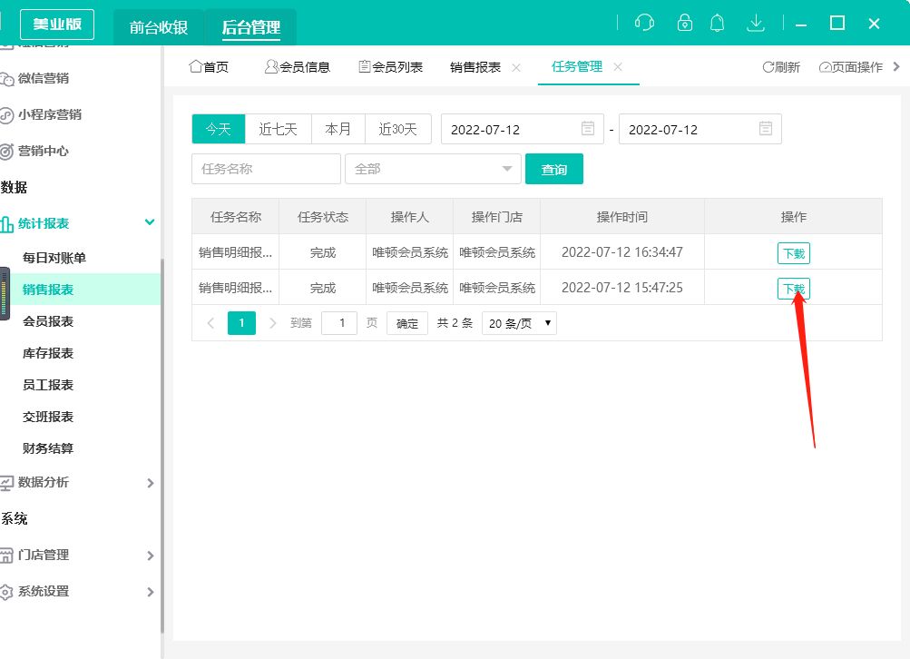The image size is (910, 659).
Task: Click the sidebar vertical scrollbar
Action: tap(161, 446)
